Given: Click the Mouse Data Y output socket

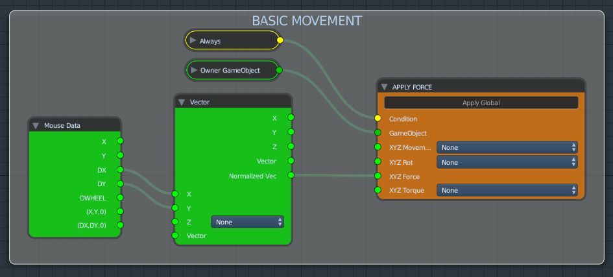Looking at the screenshot, I should pyautogui.click(x=120, y=156).
